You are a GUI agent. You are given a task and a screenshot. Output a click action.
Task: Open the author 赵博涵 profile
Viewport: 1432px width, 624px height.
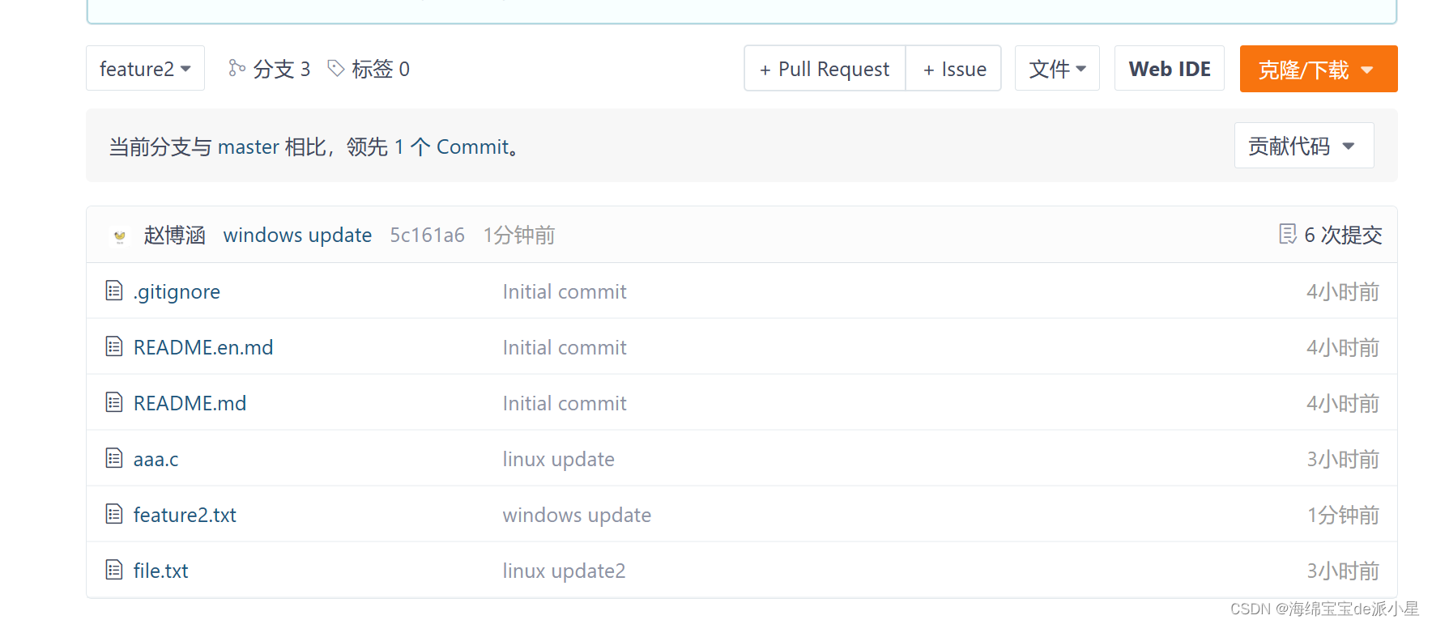point(174,236)
